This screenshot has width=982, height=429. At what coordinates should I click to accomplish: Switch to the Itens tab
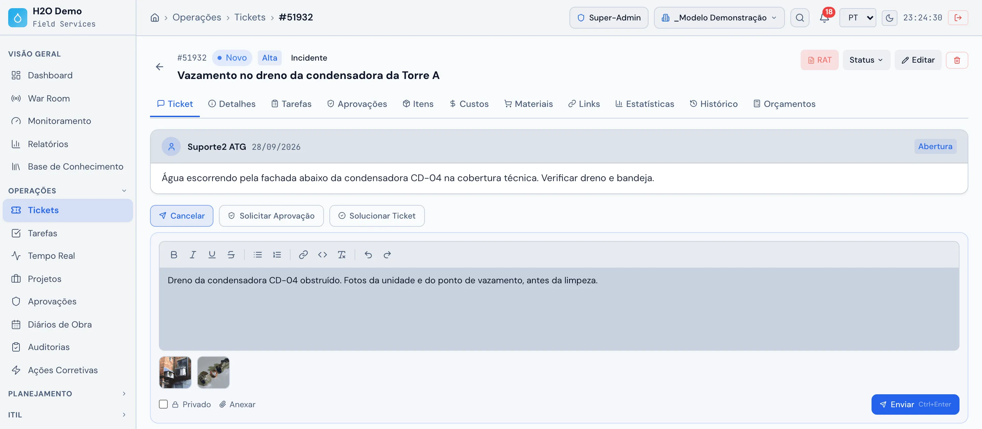click(x=418, y=104)
